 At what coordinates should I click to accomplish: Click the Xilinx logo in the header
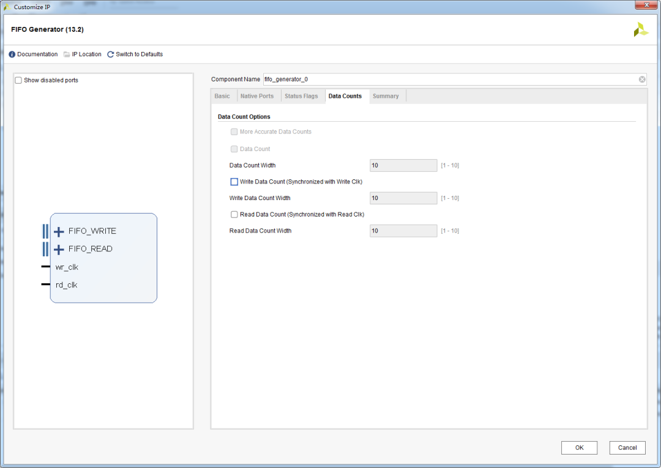coord(641,29)
